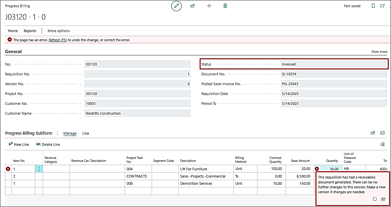Bookmark this page with the bookmark icon
This screenshot has height=207, width=391.
(373, 6)
